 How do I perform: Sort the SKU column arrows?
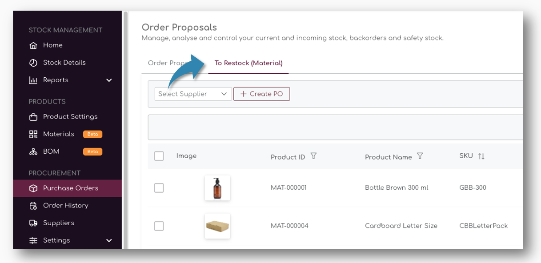click(481, 156)
